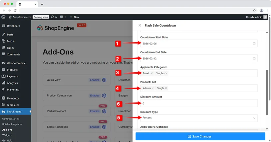
Task: Close the Flash Sale Countdown panel
Action: click(x=140, y=25)
